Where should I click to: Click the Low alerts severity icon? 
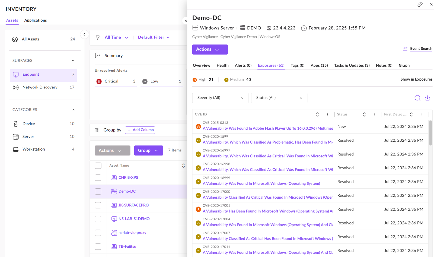pyautogui.click(x=145, y=81)
